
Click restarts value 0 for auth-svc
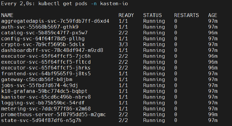tap(176, 27)
